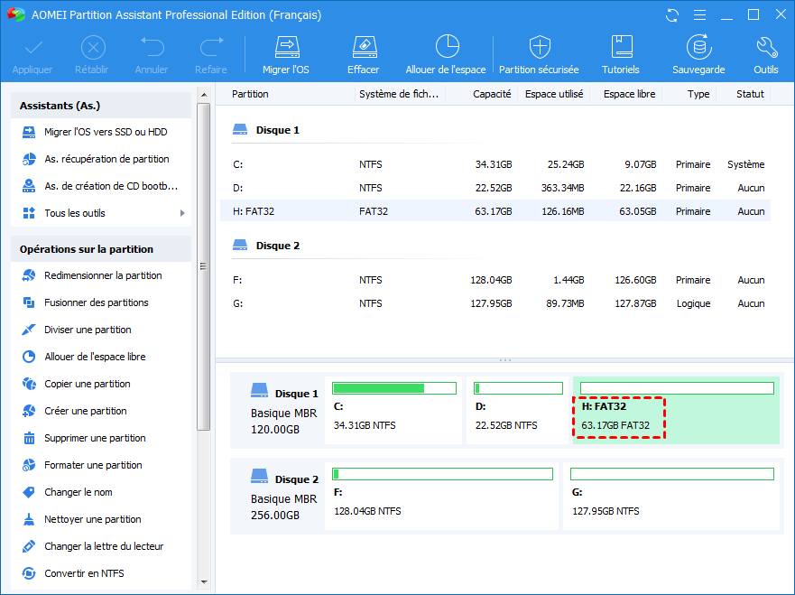This screenshot has width=795, height=595.
Task: Open the Outils wrench icon
Action: pos(765,48)
